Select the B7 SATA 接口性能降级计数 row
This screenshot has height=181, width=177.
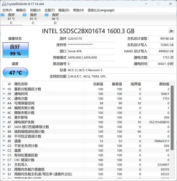click(86, 127)
